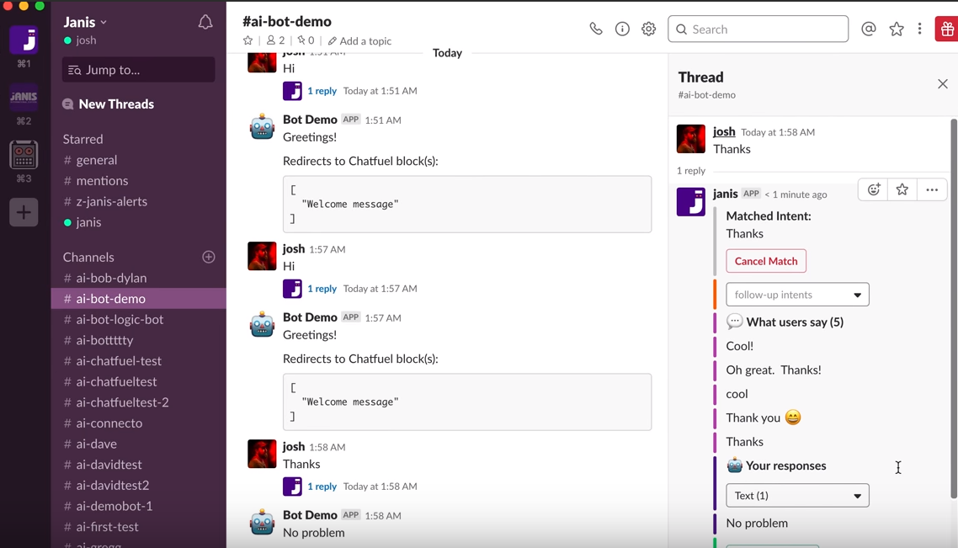Open 1 reply link at 1:51 AM
This screenshot has height=548, width=958.
[x=322, y=90]
